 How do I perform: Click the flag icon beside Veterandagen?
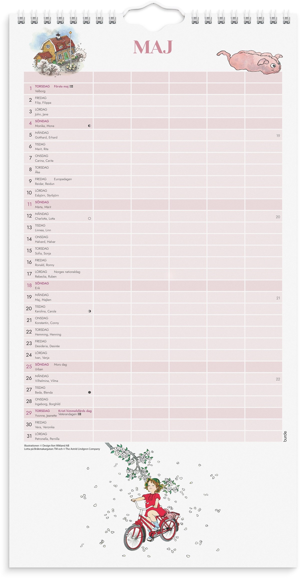[79, 414]
